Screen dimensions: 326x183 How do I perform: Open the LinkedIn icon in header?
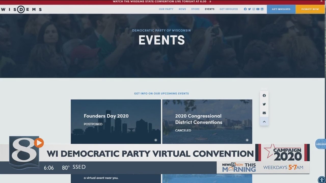click(x=262, y=9)
